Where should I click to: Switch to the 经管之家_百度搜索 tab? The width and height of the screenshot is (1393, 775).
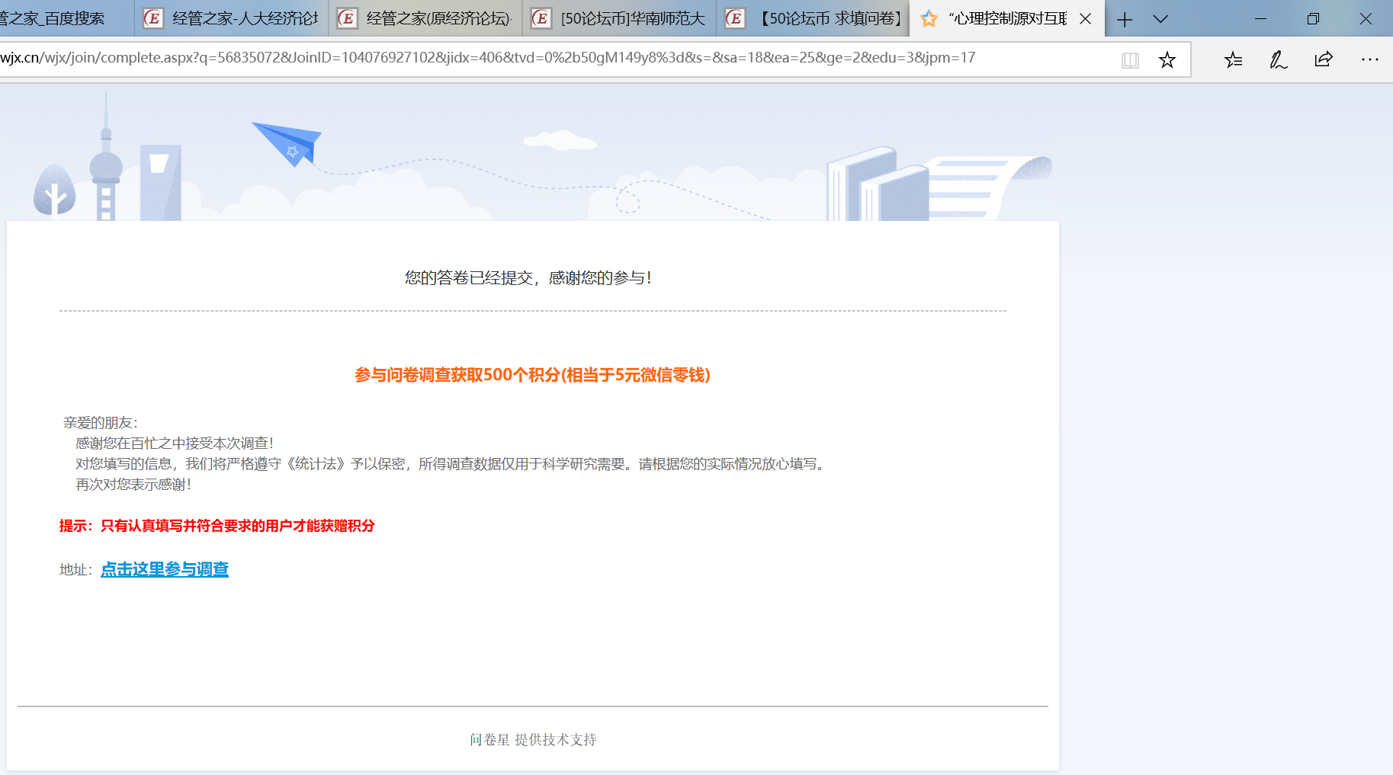point(65,18)
